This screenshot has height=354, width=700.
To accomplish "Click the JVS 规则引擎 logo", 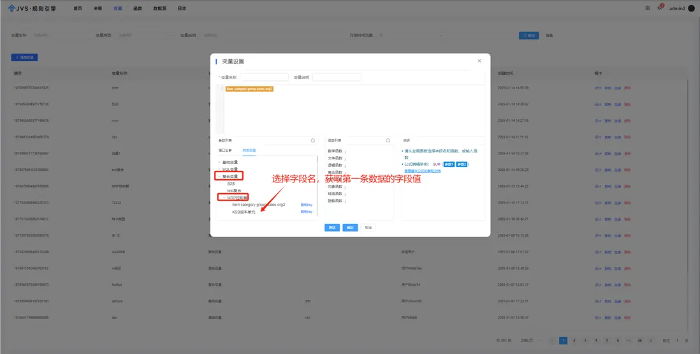I will [32, 8].
